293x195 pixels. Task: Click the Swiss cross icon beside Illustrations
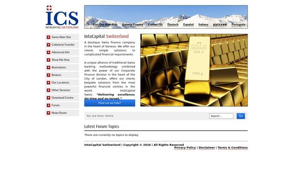[48, 67]
